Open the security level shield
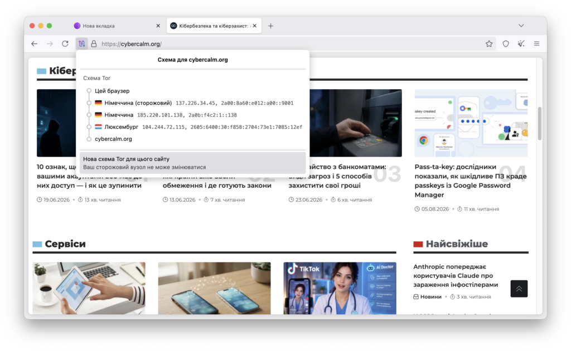The width and height of the screenshot is (571, 351). tap(506, 44)
